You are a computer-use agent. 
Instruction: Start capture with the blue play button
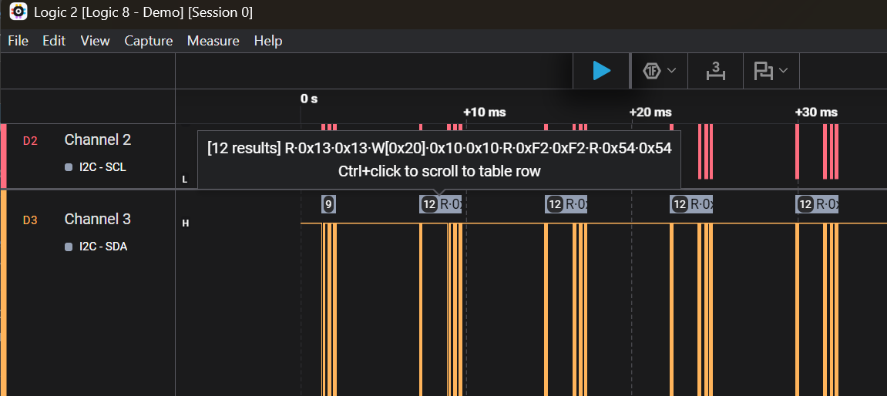point(601,71)
